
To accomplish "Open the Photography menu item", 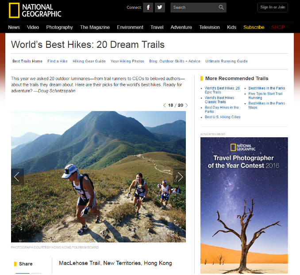I will (x=59, y=27).
